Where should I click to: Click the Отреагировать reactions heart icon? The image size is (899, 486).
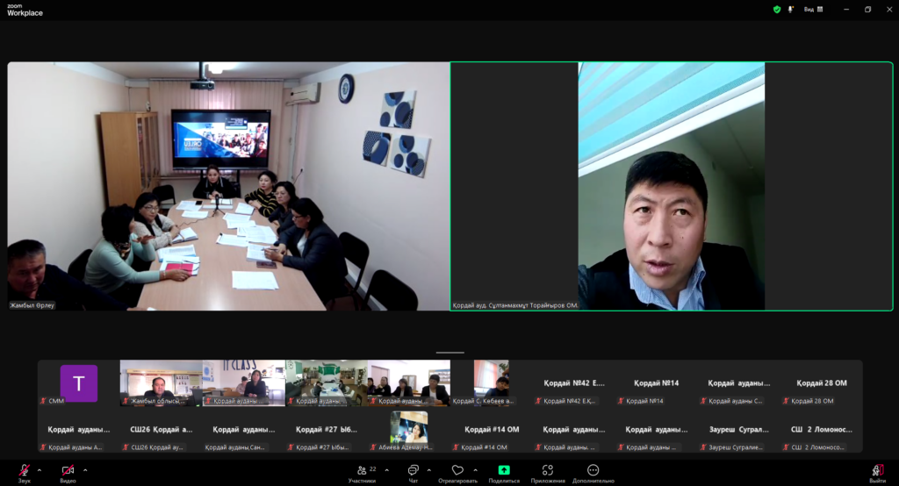pyautogui.click(x=457, y=471)
